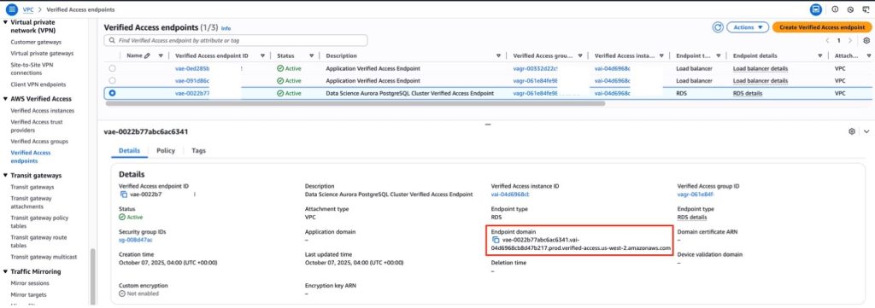The width and height of the screenshot is (875, 308).
Task: Open Verified Access instances in sidebar
Action: [x=43, y=111]
